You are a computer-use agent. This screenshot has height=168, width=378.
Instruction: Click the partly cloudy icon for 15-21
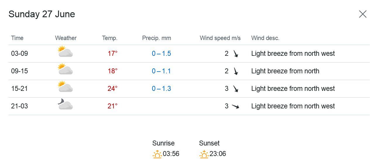(x=65, y=87)
